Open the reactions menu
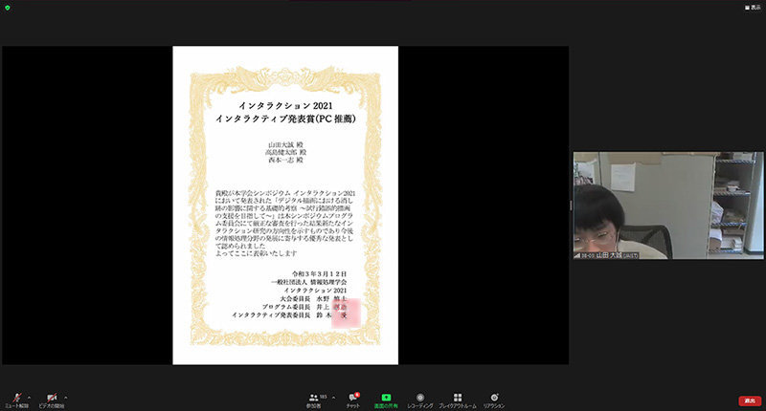This screenshot has height=411, width=766. point(494,400)
